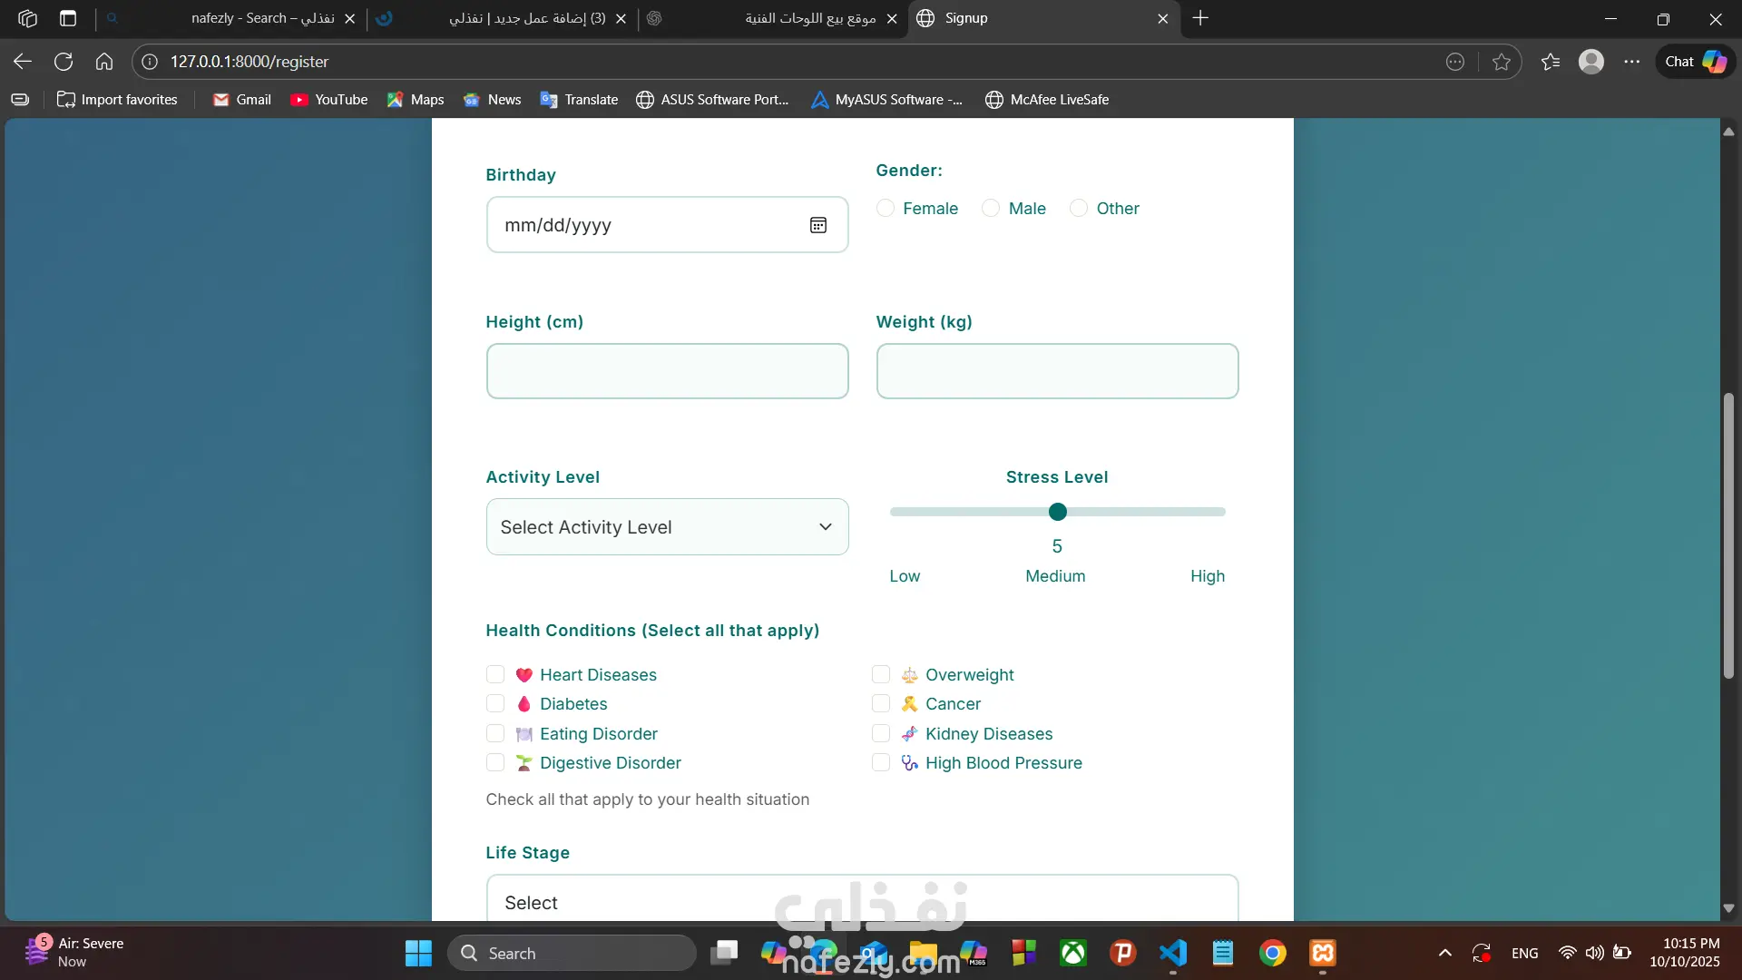
Task: Switch to the nafezly Search tab
Action: pyautogui.click(x=263, y=18)
